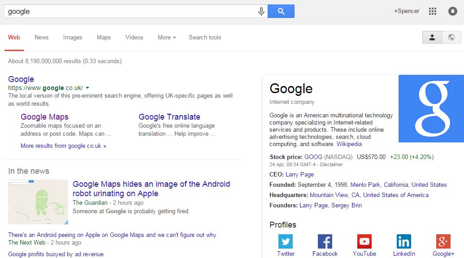Open Google's LinkedIn profile icon
Image resolution: width=464 pixels, height=258 pixels.
[404, 242]
